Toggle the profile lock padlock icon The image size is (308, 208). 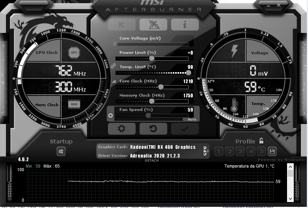[261, 141]
